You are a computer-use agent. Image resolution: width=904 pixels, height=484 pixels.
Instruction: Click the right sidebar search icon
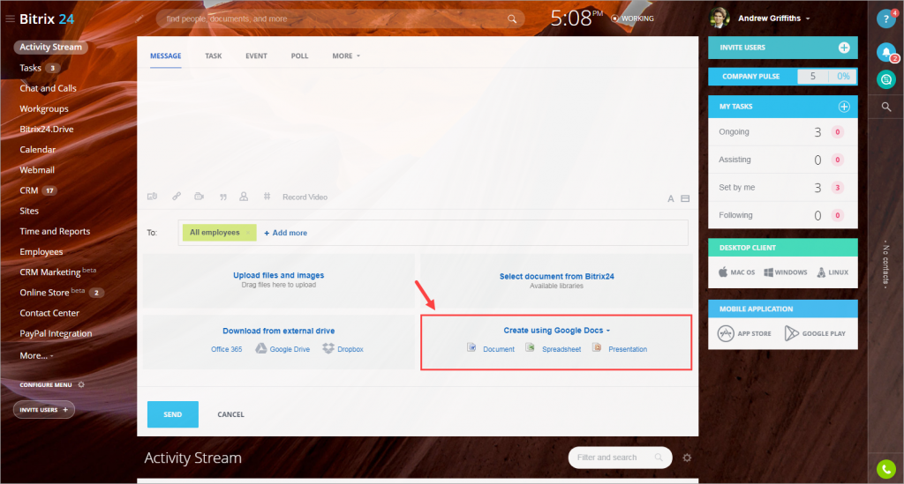(x=886, y=107)
